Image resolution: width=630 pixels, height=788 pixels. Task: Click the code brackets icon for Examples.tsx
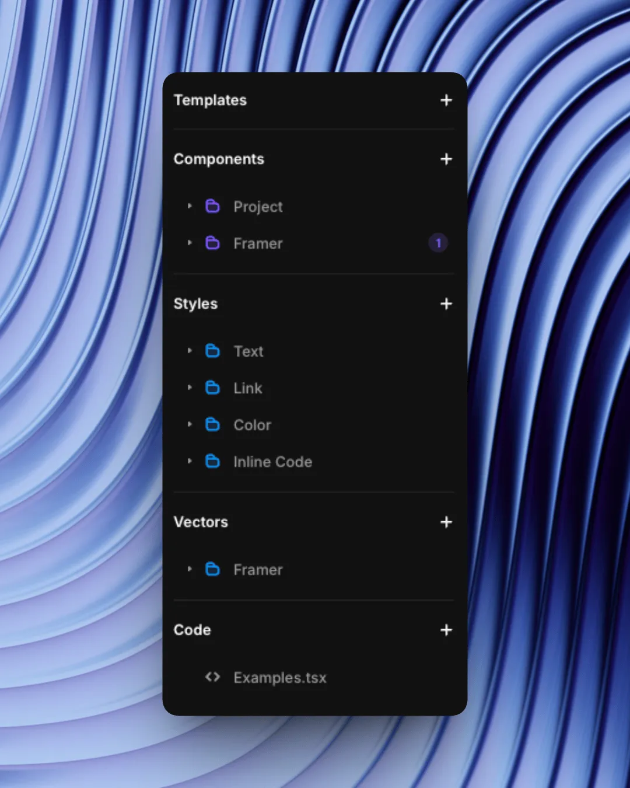point(212,677)
